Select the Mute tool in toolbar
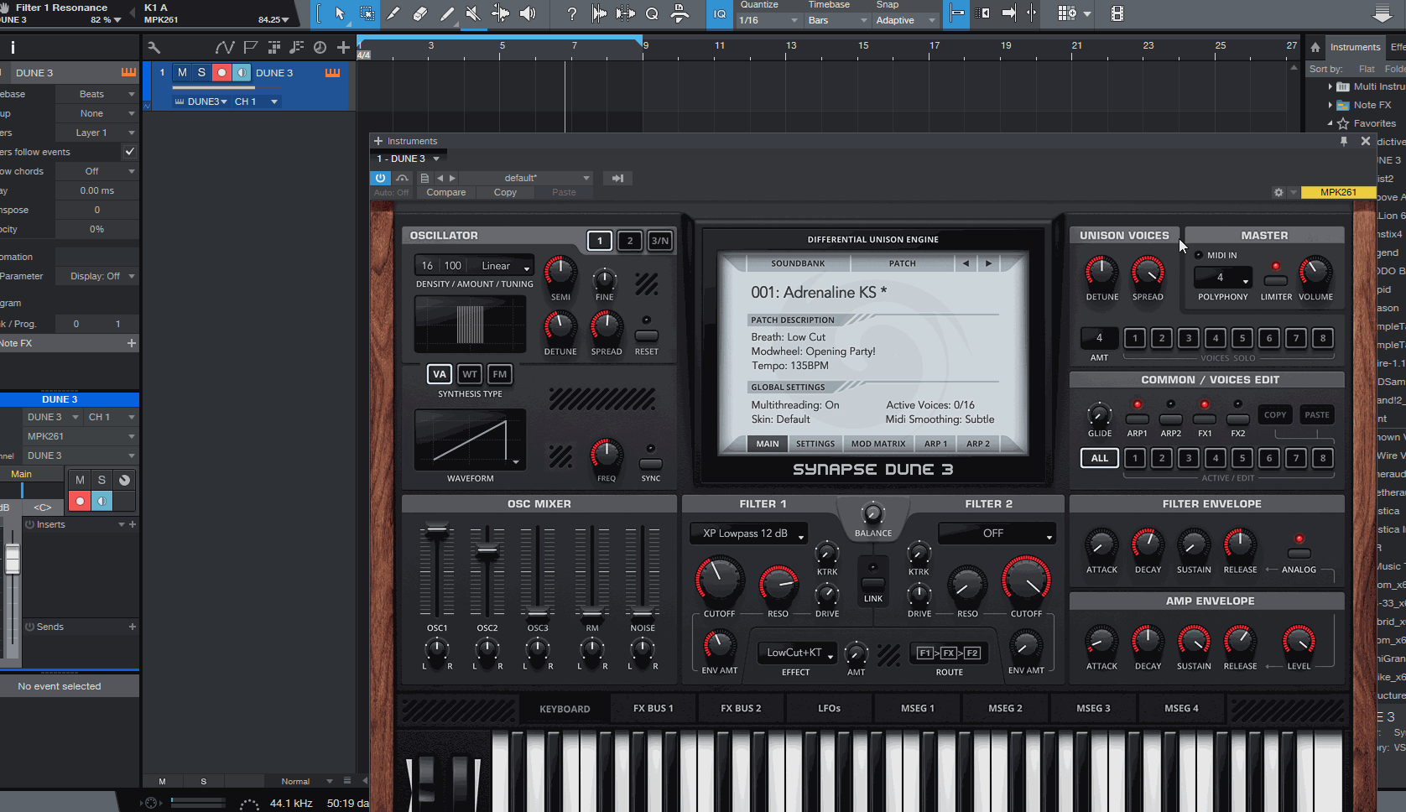 click(473, 13)
